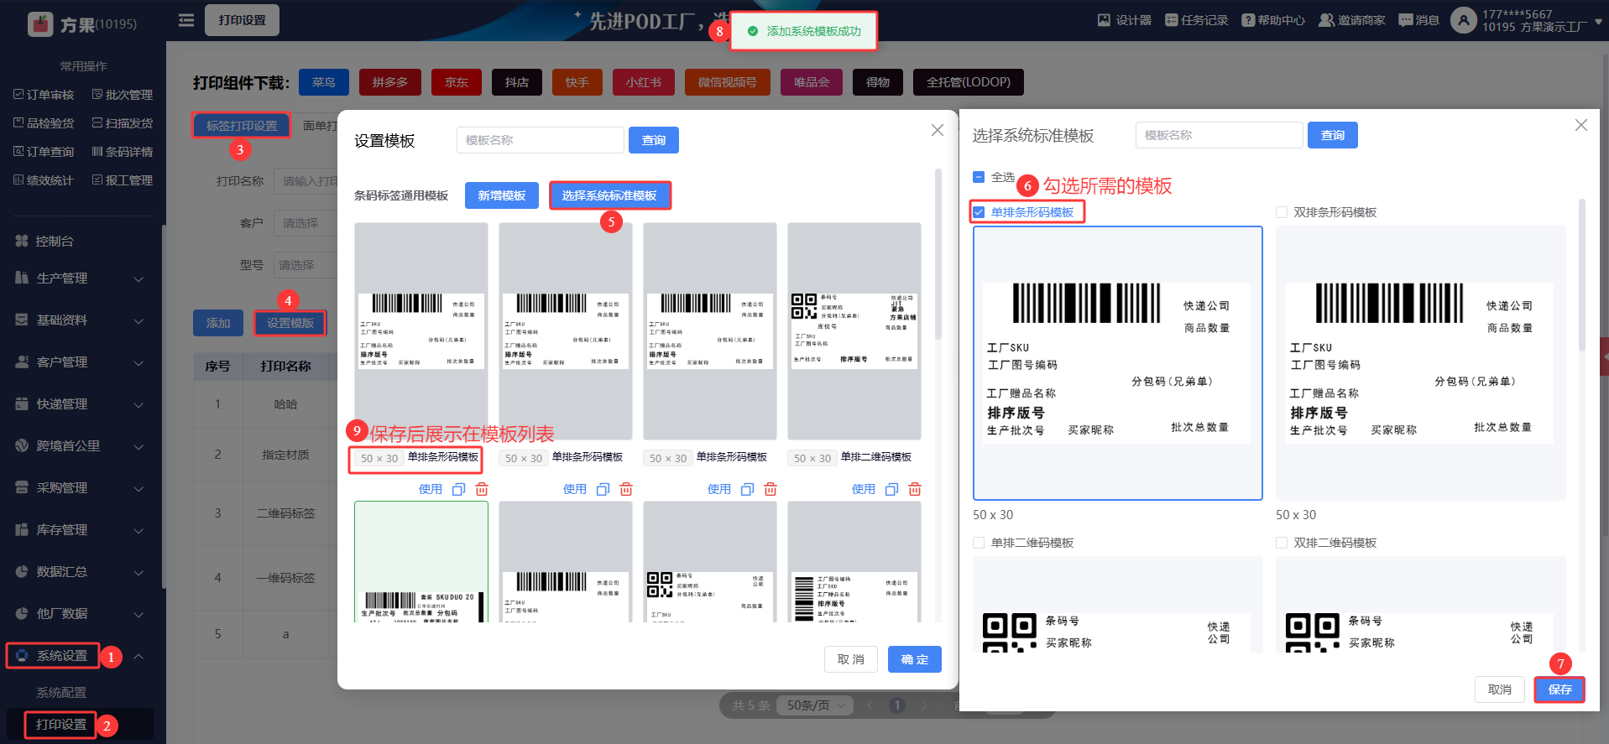1609x744 pixels.
Task: Collapse the 系统设置 menu chevron
Action: [x=138, y=656]
